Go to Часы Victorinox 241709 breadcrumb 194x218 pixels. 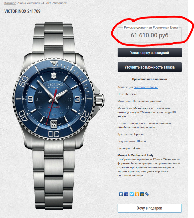pyautogui.click(x=34, y=3)
